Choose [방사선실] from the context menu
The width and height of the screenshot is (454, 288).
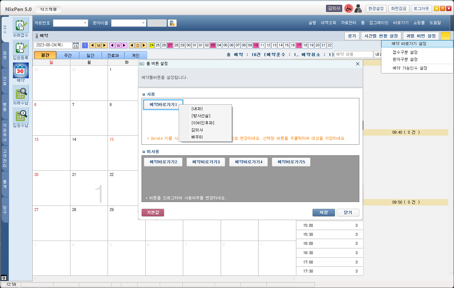click(x=201, y=116)
